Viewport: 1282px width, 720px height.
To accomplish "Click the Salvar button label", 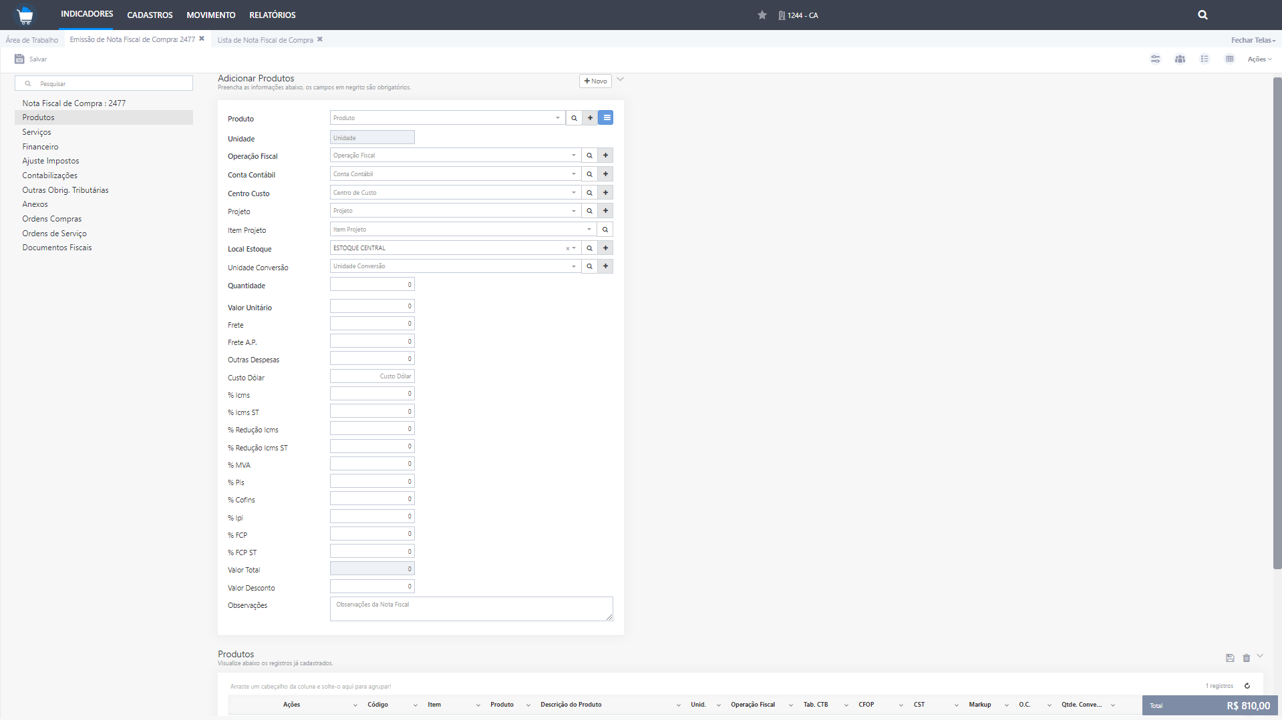I will pos(38,59).
